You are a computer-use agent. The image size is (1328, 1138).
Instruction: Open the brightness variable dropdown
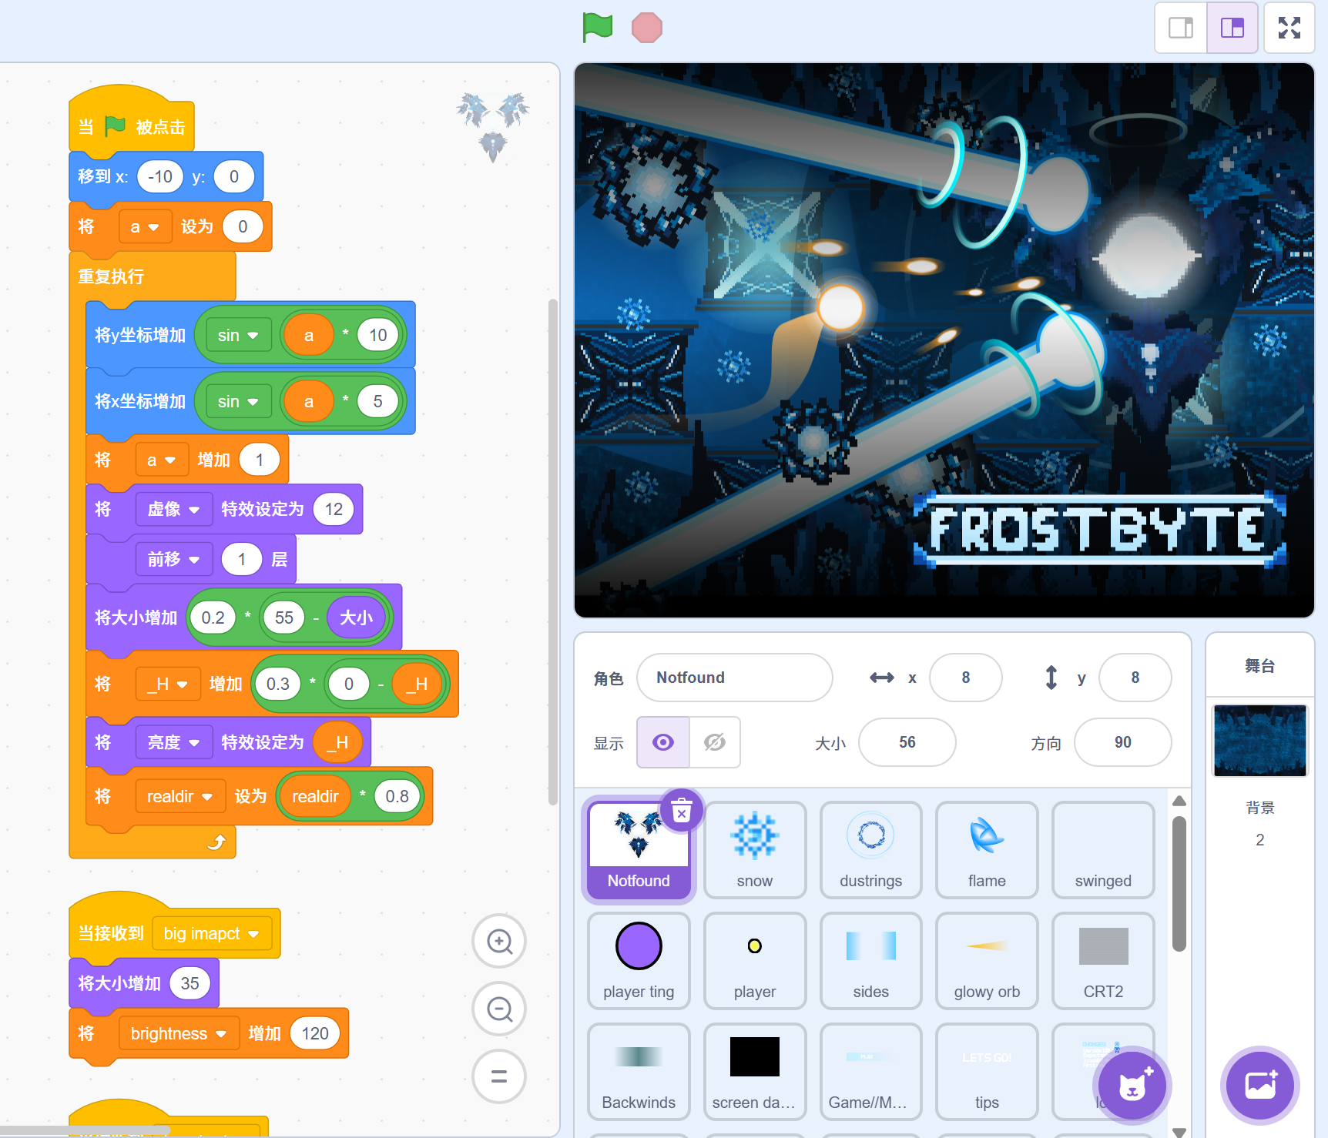click(x=221, y=1034)
